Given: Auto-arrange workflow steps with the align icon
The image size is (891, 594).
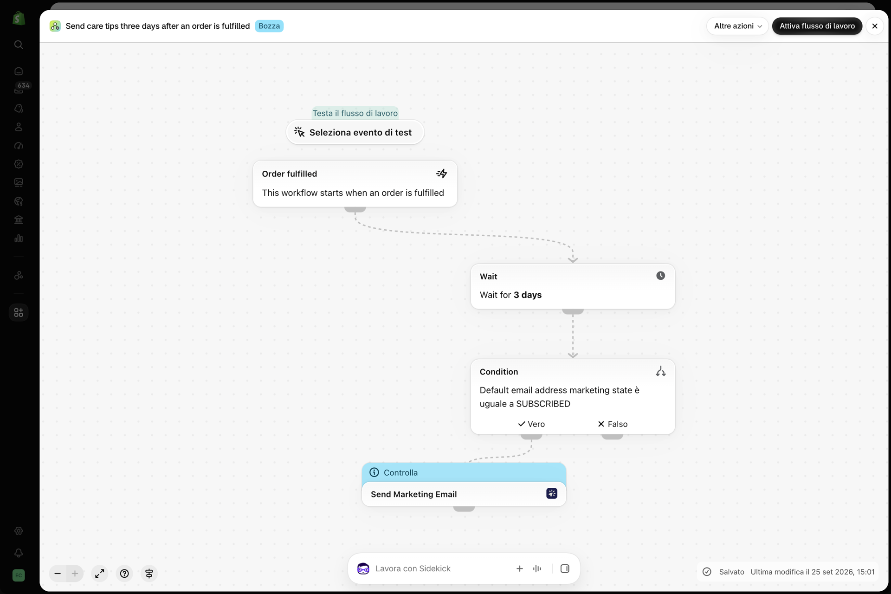Looking at the screenshot, I should 149,574.
